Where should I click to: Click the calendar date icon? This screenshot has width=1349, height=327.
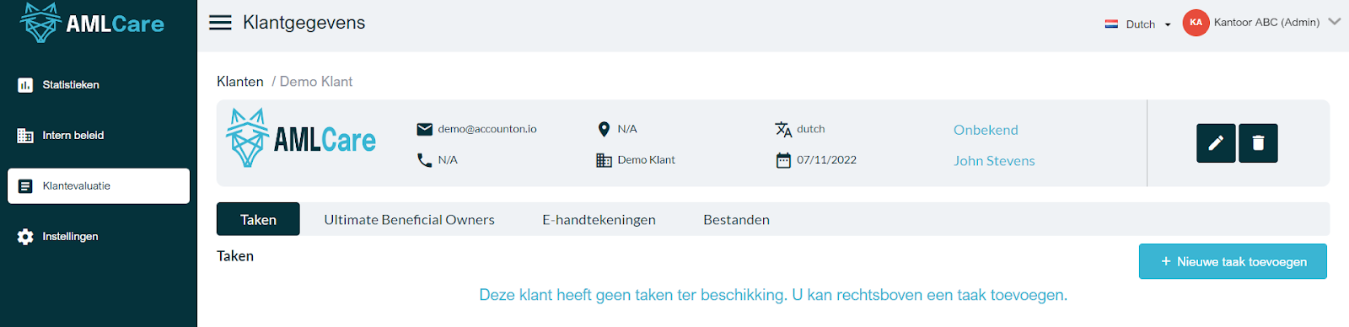[x=783, y=160]
